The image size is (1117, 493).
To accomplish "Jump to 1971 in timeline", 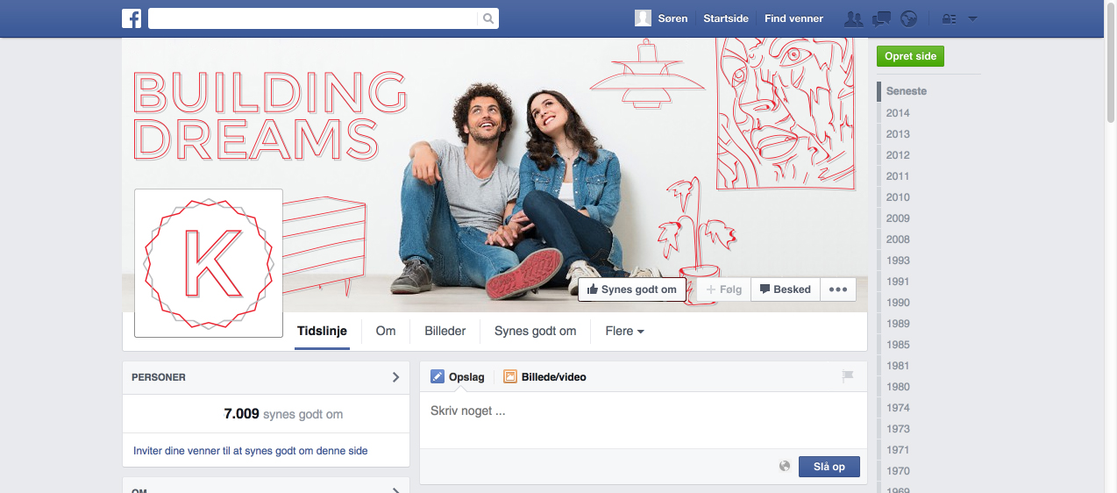I will pyautogui.click(x=898, y=450).
